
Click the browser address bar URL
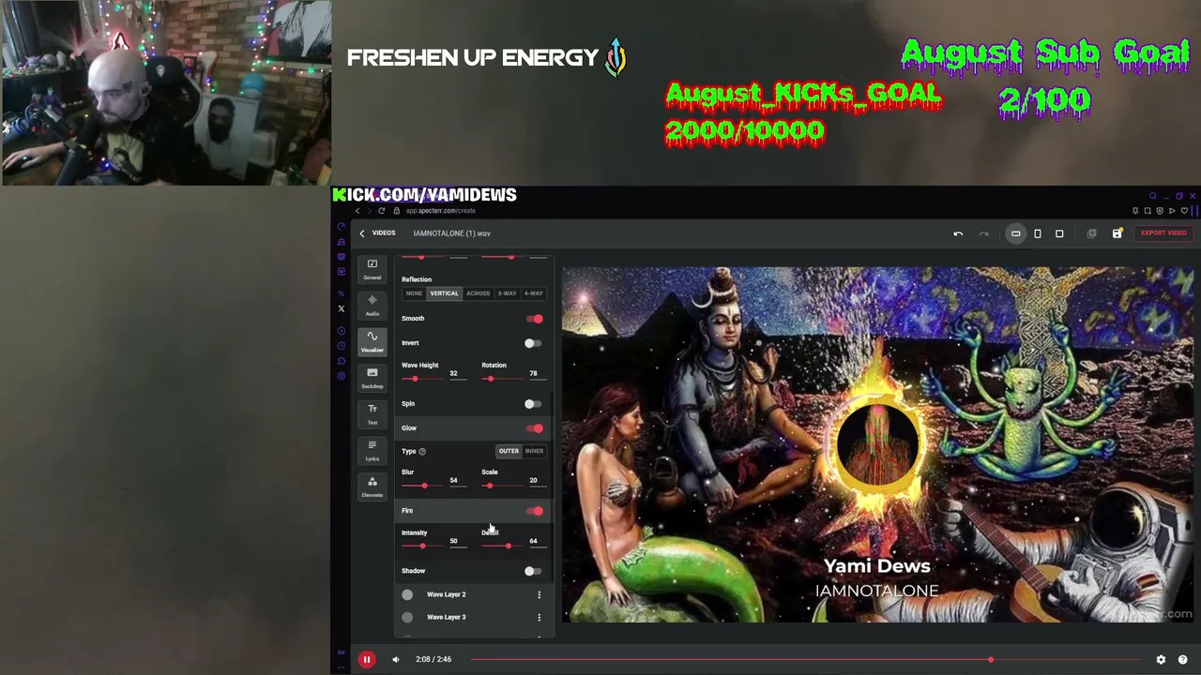(440, 211)
